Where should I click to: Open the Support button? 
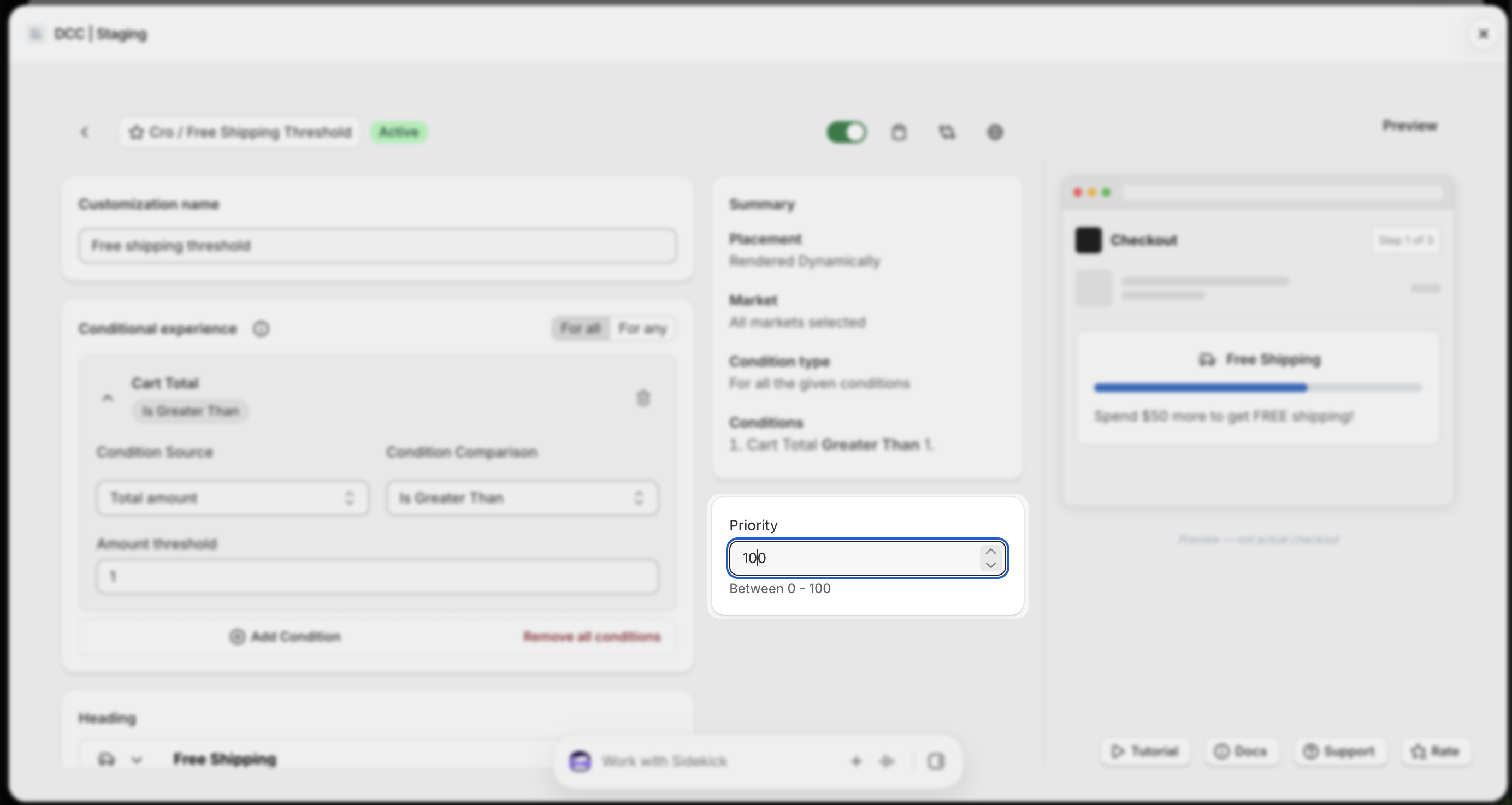[x=1339, y=751]
